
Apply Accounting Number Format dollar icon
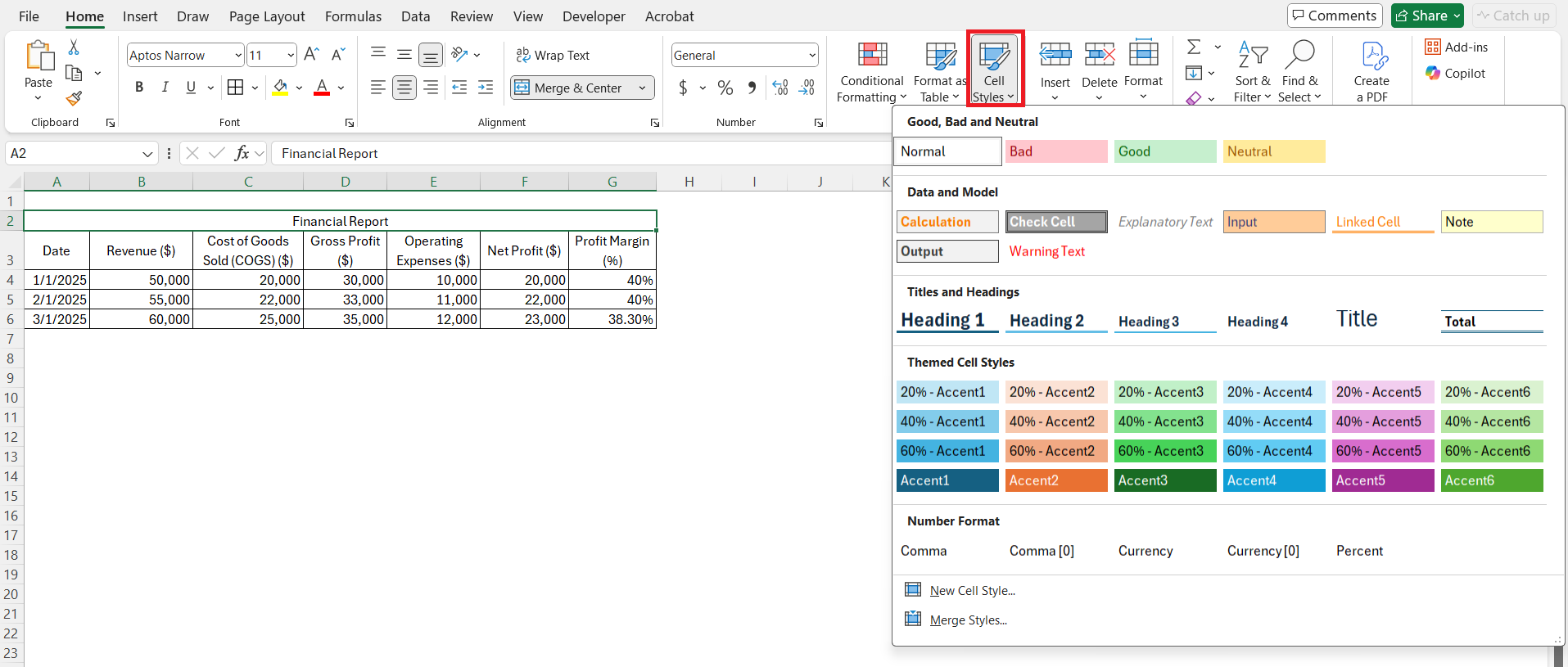683,88
